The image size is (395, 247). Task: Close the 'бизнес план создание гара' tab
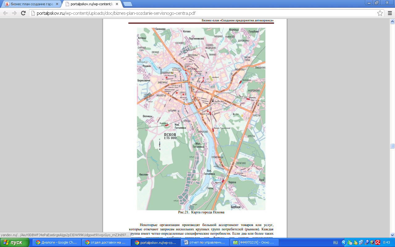[57, 4]
